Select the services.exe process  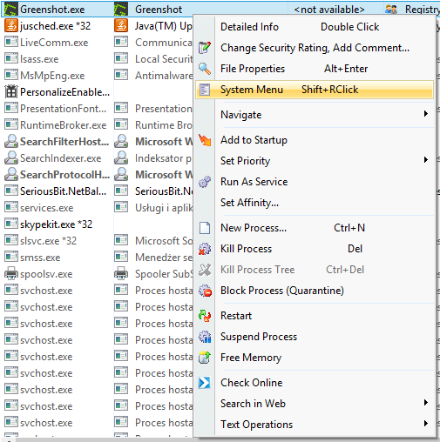click(46, 208)
